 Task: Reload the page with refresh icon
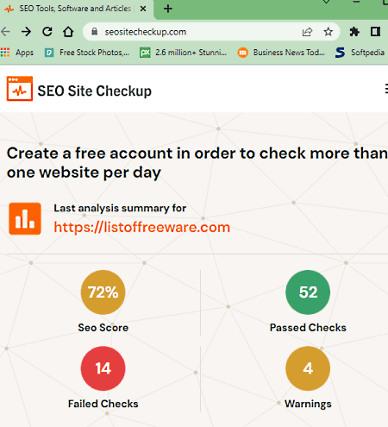47,32
